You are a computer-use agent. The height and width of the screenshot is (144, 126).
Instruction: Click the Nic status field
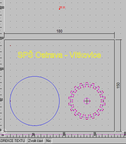coord(49,141)
